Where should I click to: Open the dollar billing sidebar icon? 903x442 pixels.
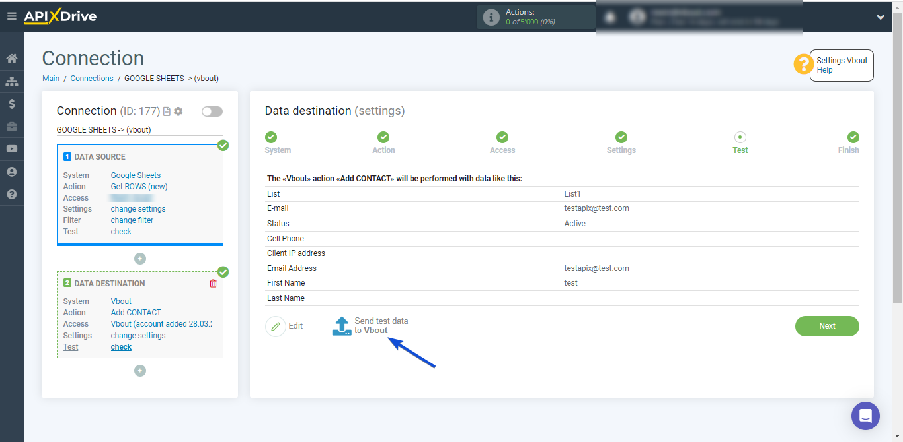click(x=11, y=104)
